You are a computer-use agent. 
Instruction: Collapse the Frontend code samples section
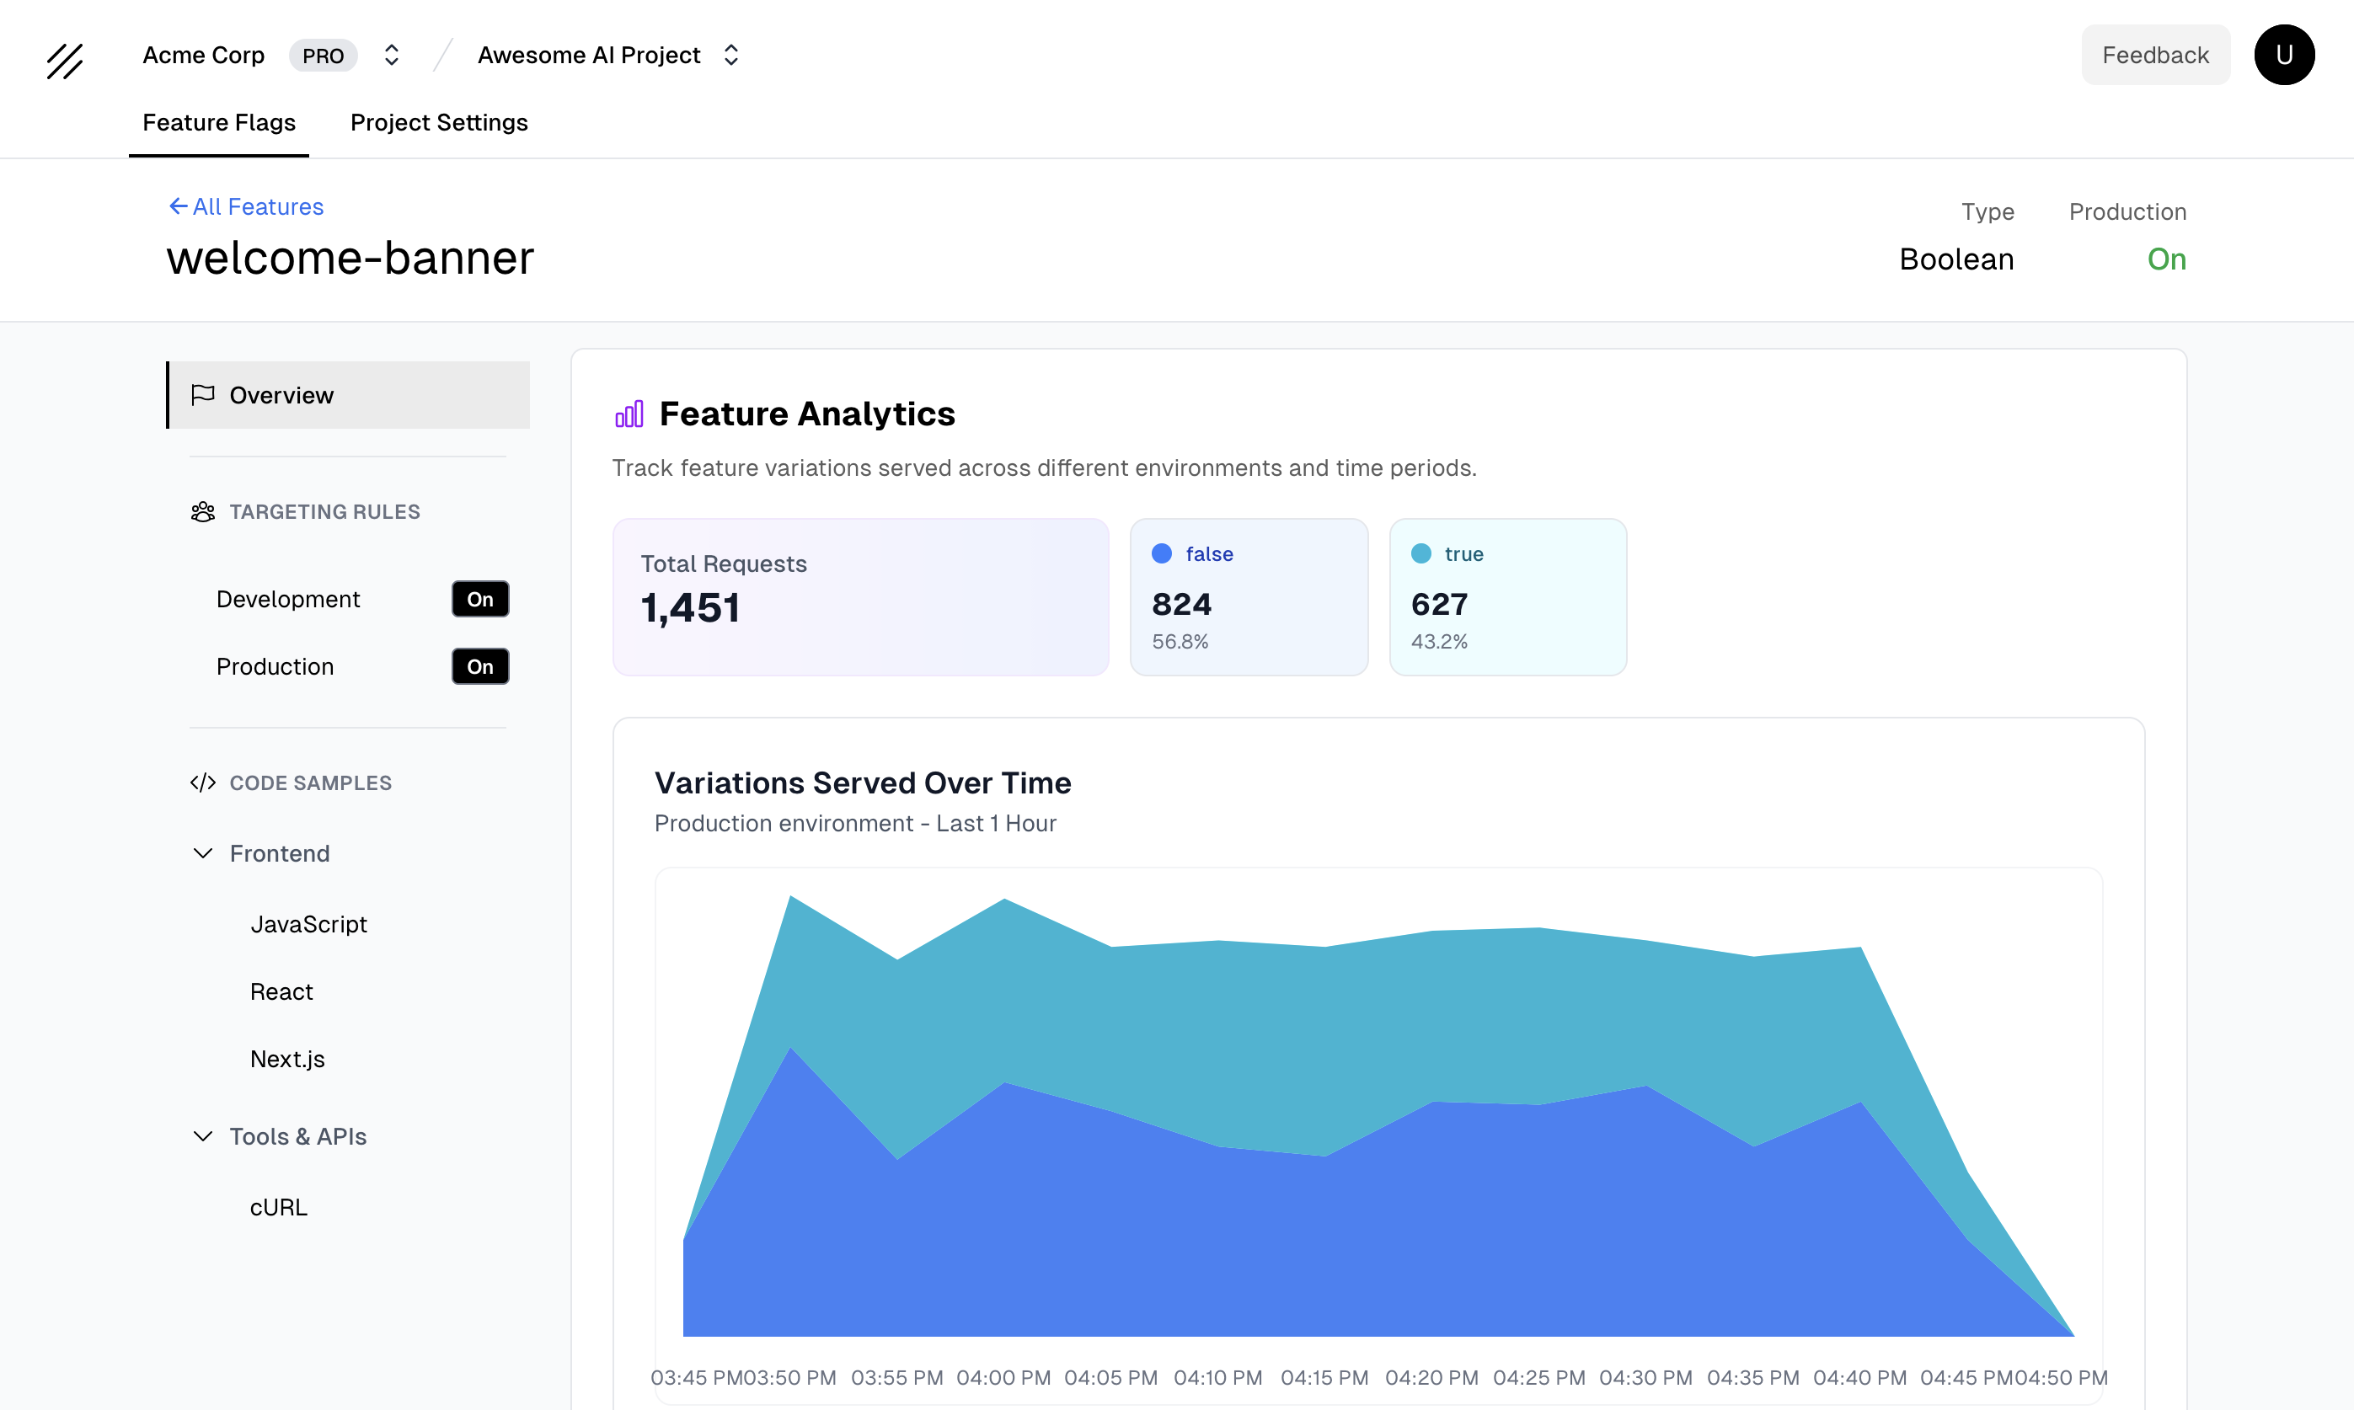point(202,853)
